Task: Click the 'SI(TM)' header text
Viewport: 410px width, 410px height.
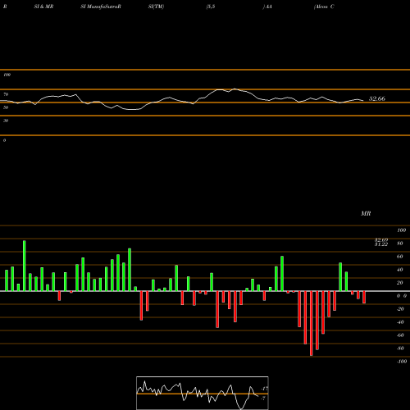Action: pos(156,7)
